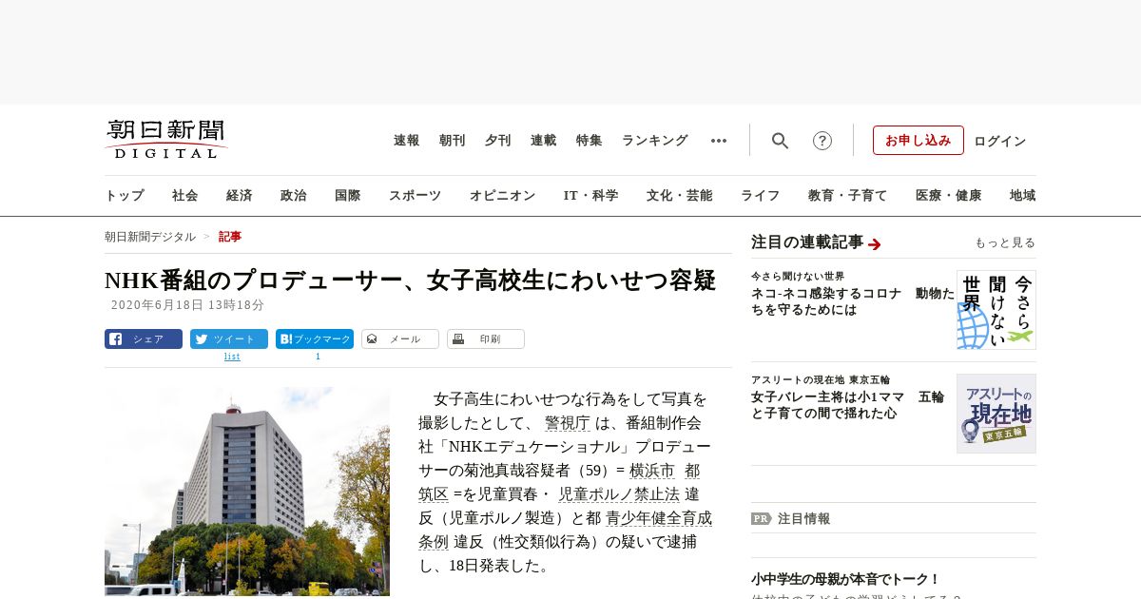
Task: Open 女子バレー主将は小1ママ article headline
Action: click(x=847, y=405)
